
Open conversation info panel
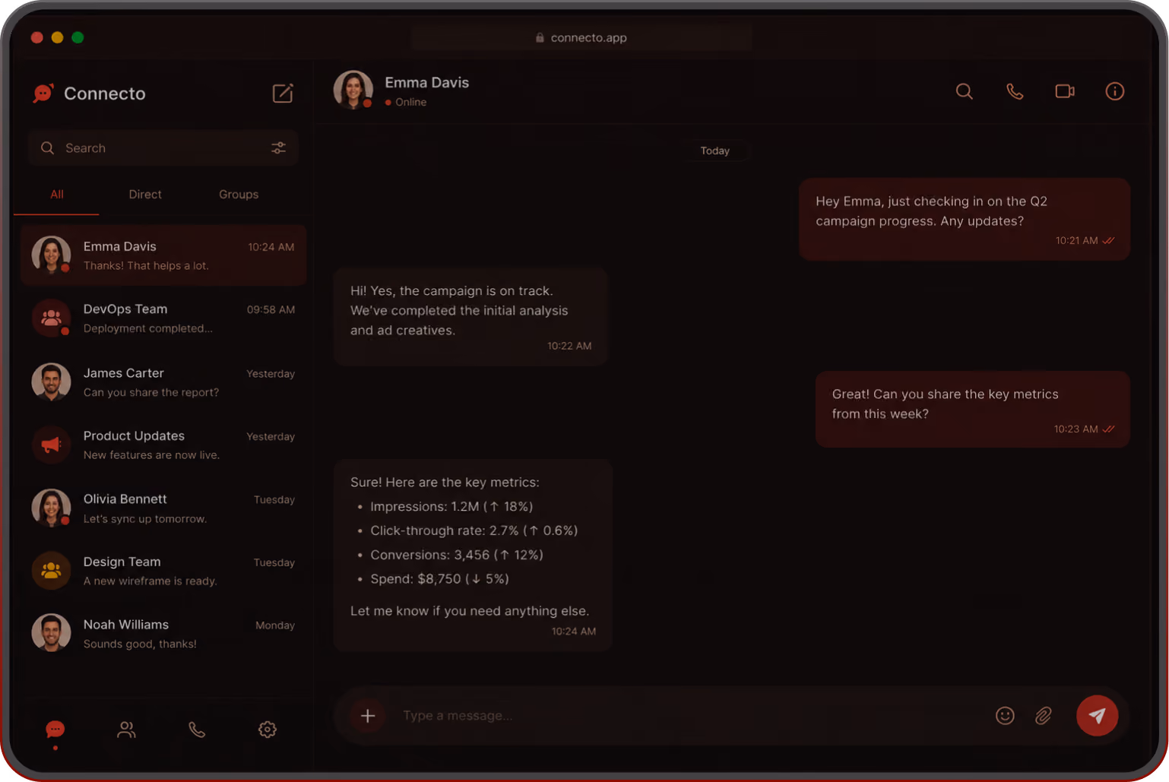pos(1115,91)
